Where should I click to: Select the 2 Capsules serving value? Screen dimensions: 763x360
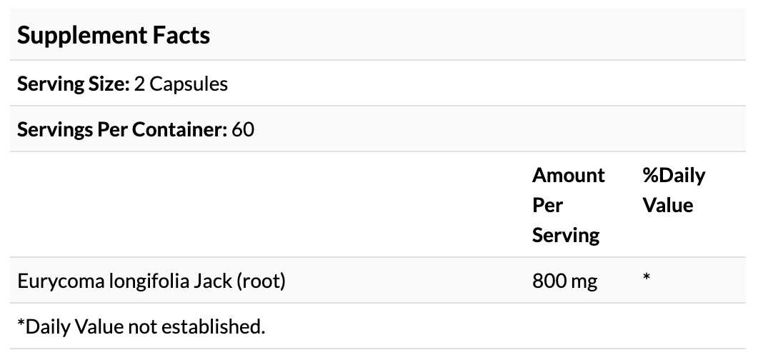pos(181,84)
